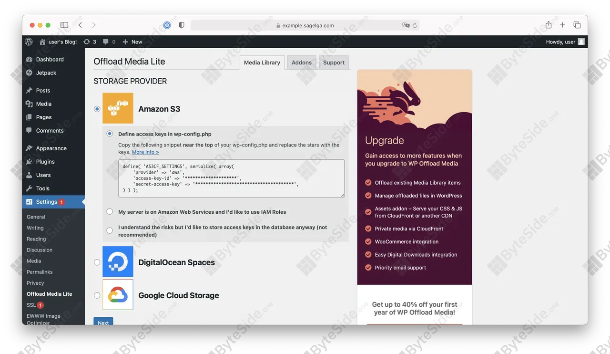Click the Settings badge showing 1
The image size is (610, 354).
point(61,202)
